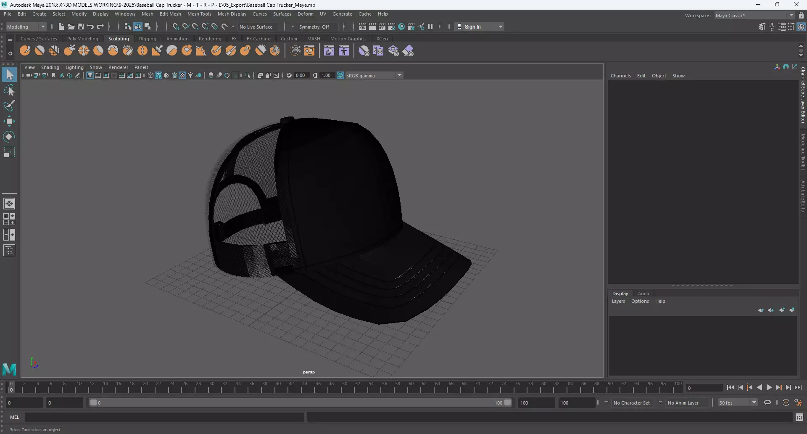
Task: Open the Workspace Maya Classic dropdown
Action: (x=754, y=15)
